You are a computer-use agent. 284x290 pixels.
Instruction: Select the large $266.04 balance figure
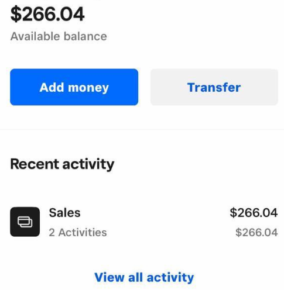click(x=47, y=14)
